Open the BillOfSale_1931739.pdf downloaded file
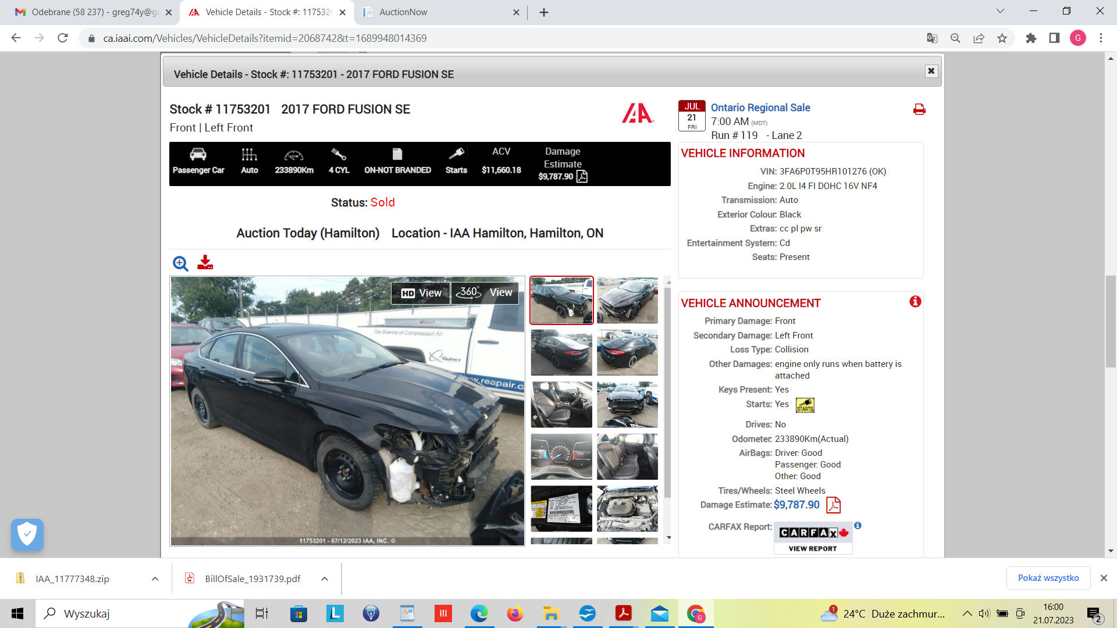This screenshot has width=1117, height=628. click(244, 579)
